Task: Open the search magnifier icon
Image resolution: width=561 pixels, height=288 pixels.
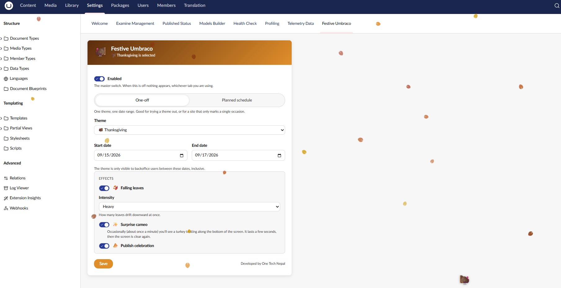Action: pyautogui.click(x=557, y=6)
